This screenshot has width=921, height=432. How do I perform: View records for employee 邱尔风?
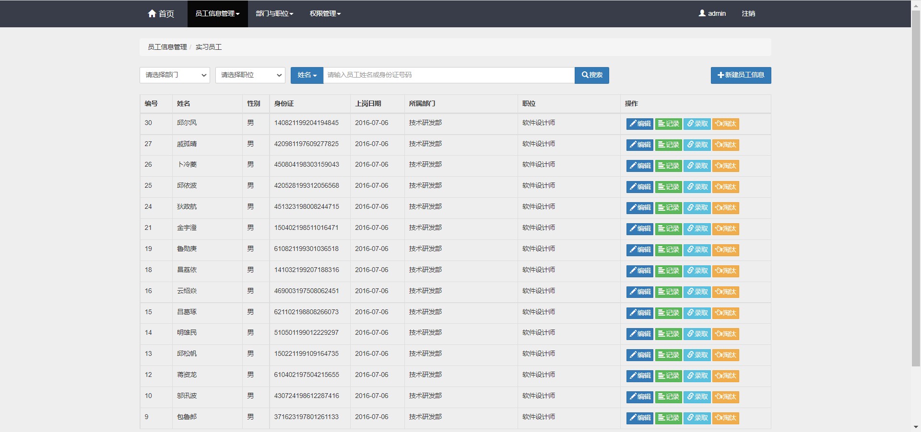pyautogui.click(x=668, y=124)
